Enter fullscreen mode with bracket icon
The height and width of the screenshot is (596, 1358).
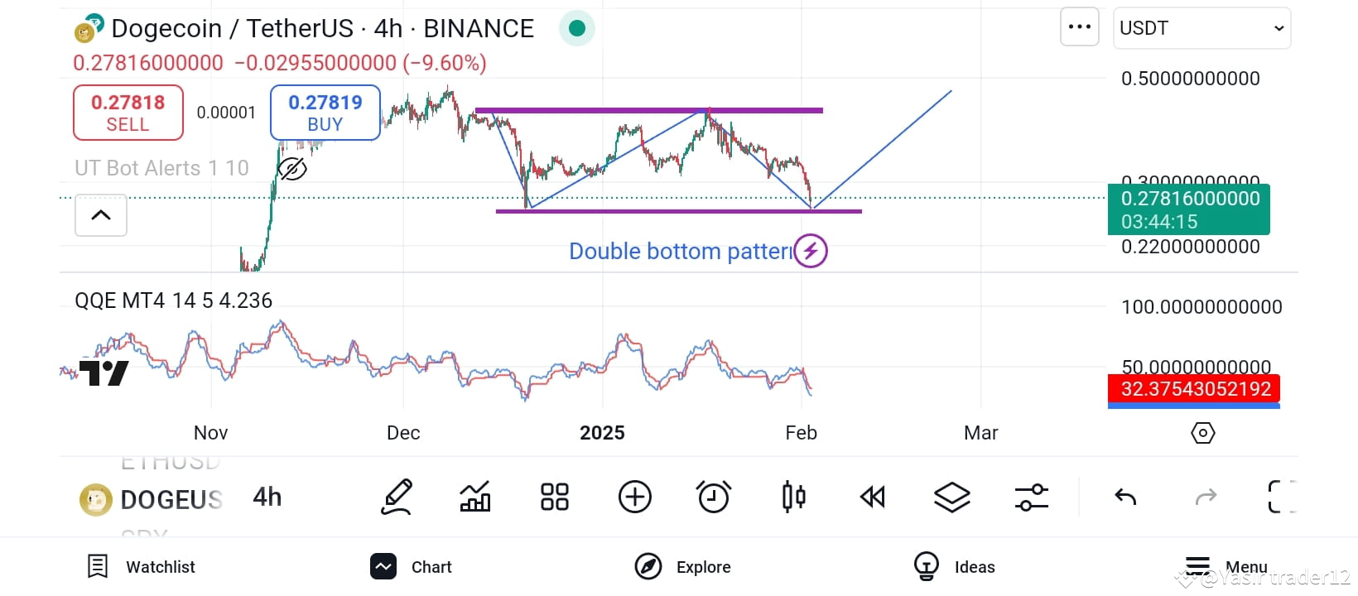[1282, 497]
